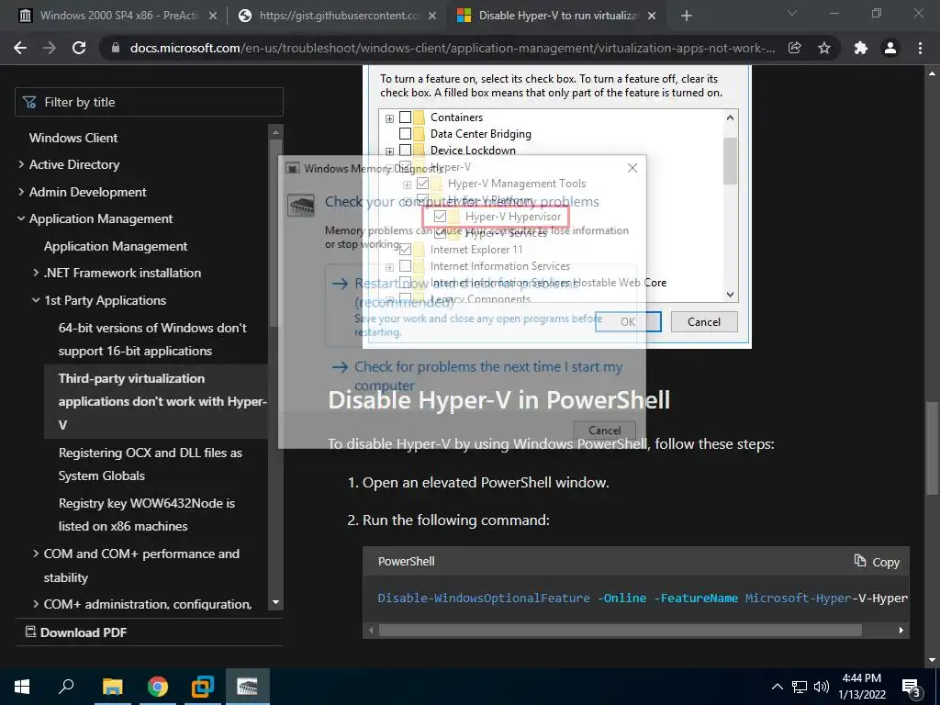The image size is (940, 705).
Task: Close the Windows Memory Diagnostic dialog
Action: coord(632,169)
